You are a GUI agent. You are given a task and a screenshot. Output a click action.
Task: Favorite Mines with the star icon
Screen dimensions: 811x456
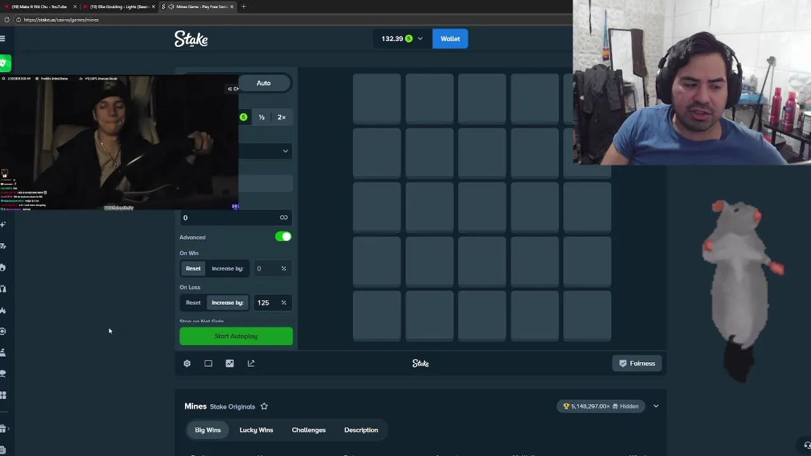tap(264, 407)
